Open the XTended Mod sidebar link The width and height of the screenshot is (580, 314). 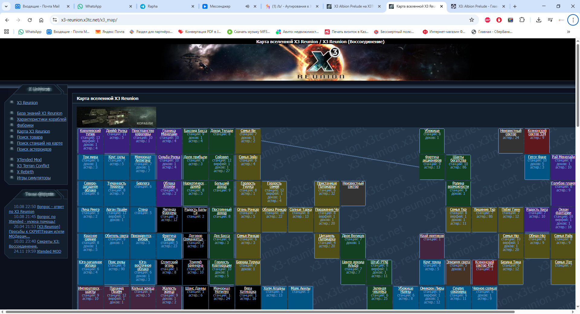(29, 160)
